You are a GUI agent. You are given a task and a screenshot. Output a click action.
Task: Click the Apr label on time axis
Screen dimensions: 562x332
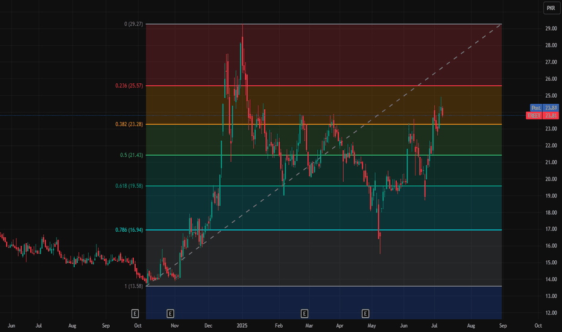tap(339, 326)
